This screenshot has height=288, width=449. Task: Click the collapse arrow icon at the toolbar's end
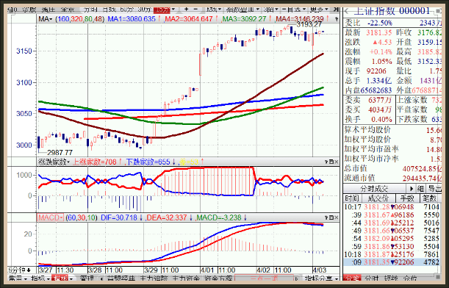click(x=336, y=10)
